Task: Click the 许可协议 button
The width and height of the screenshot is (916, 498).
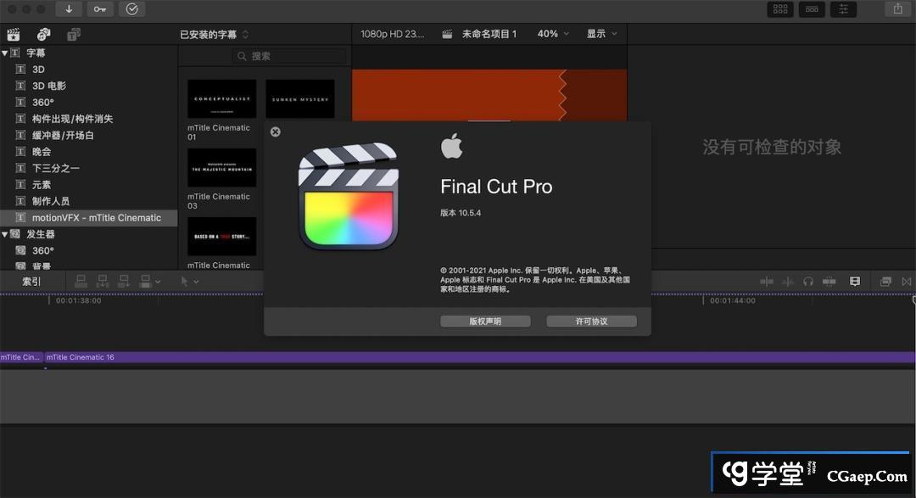Action: pyautogui.click(x=591, y=322)
